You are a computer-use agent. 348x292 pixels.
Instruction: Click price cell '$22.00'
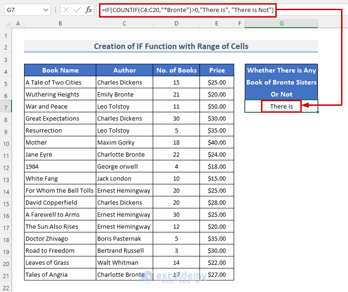pos(217,262)
